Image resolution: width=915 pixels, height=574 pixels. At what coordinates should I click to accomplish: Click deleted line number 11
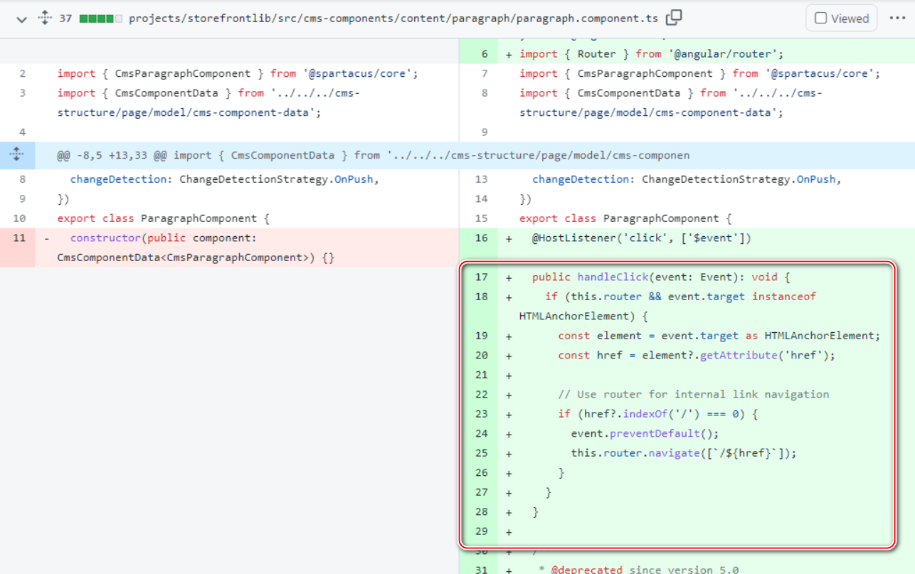[19, 238]
